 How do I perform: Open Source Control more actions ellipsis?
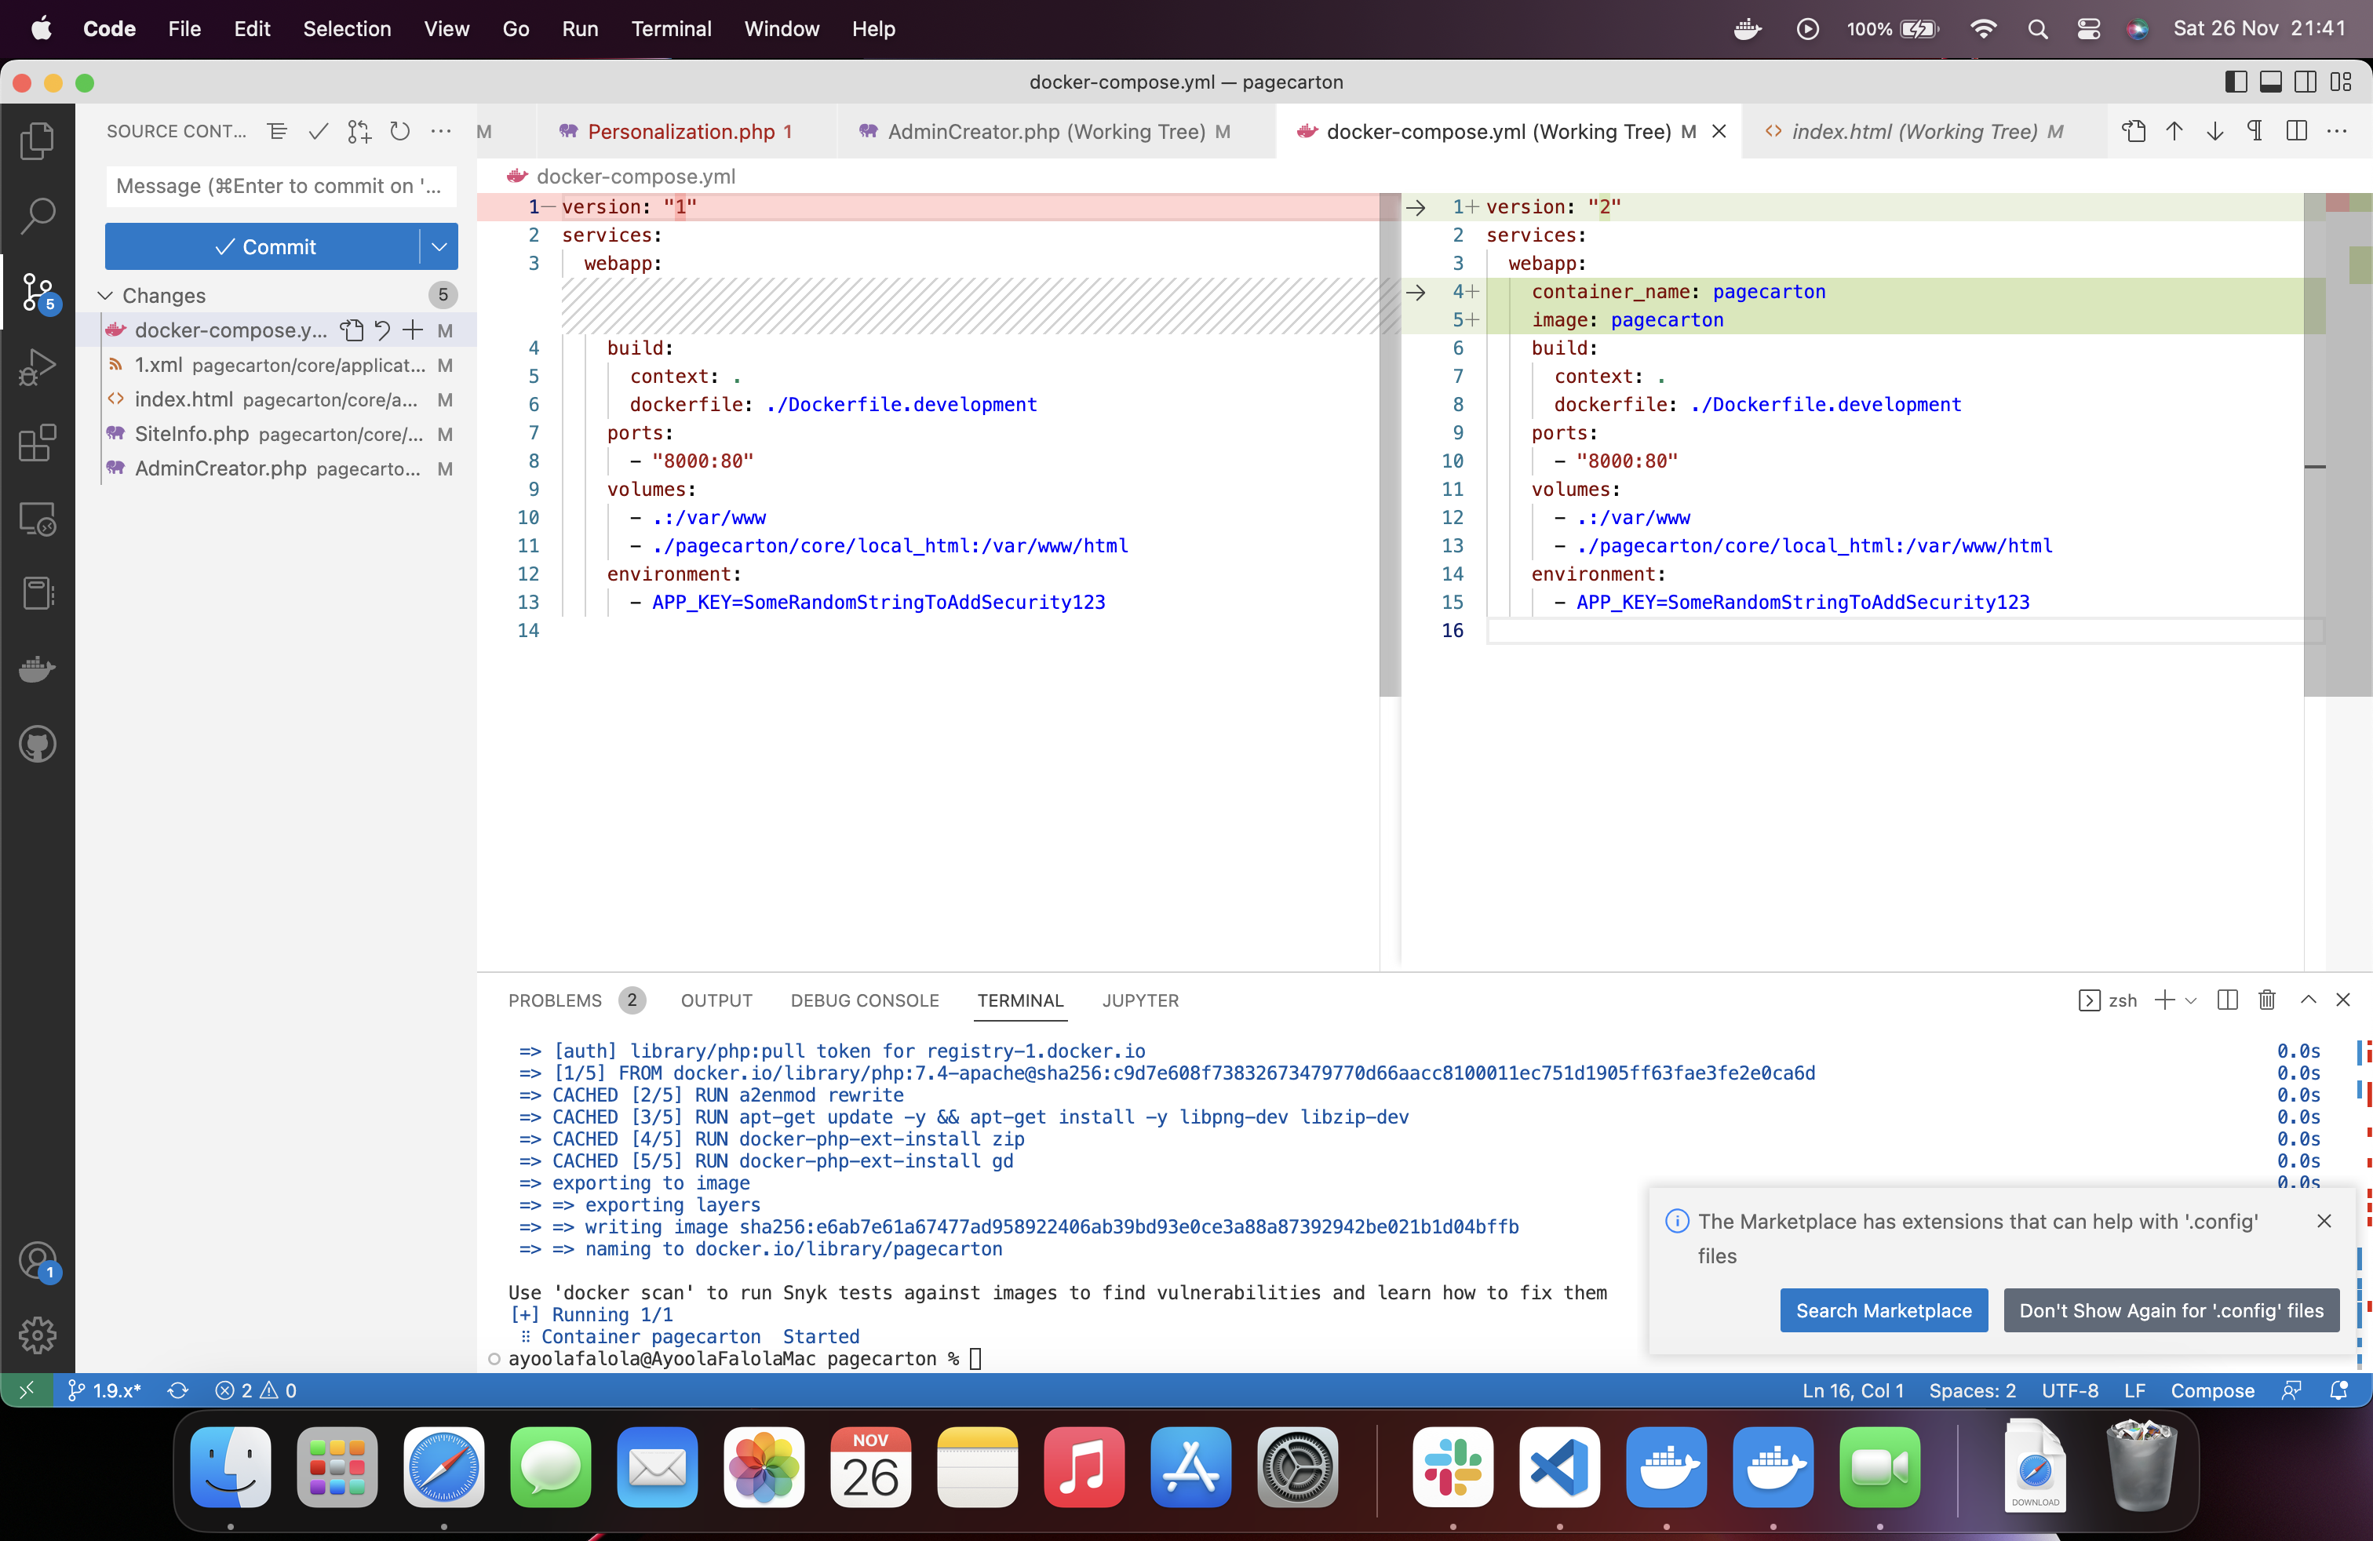coord(441,132)
